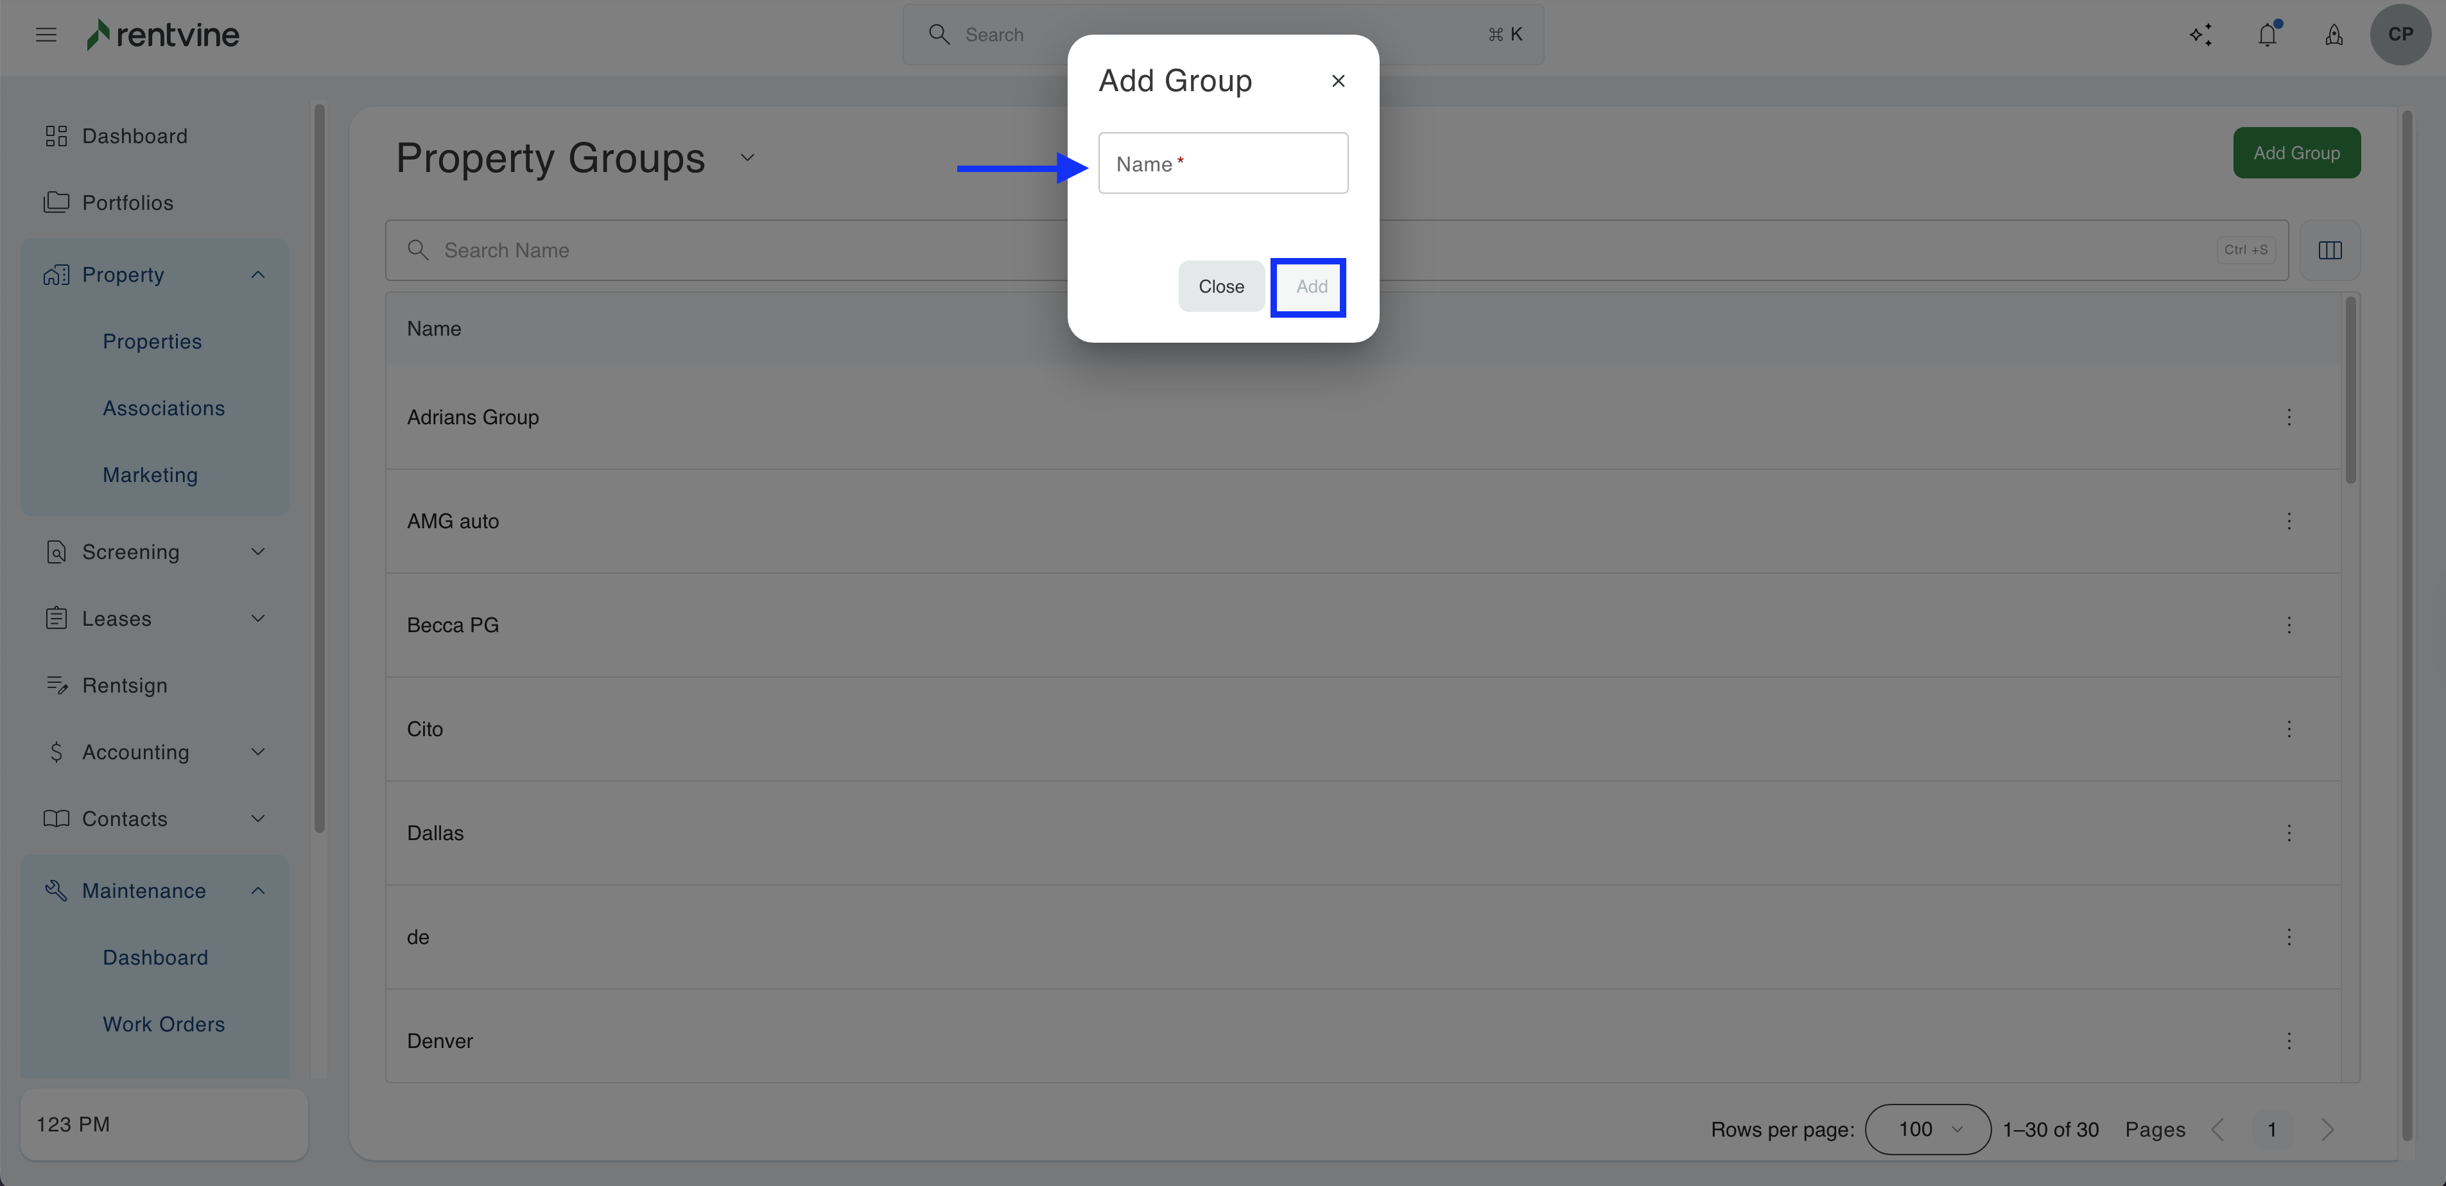Image resolution: width=2446 pixels, height=1186 pixels.
Task: Open three-dot menu for Dallas row
Action: click(x=2288, y=833)
